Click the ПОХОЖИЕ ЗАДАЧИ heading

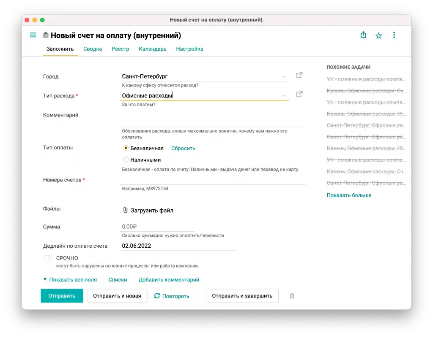point(348,67)
